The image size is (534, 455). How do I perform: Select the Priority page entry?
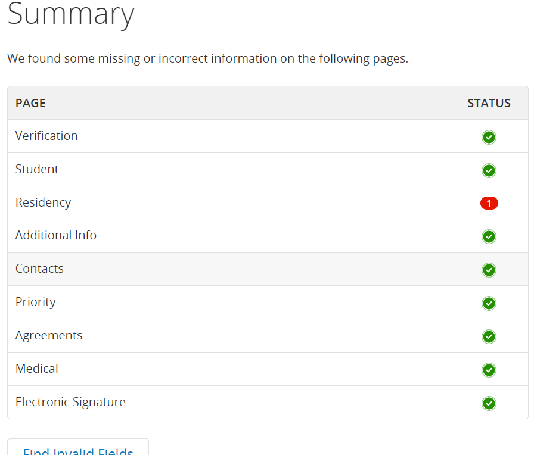[36, 302]
